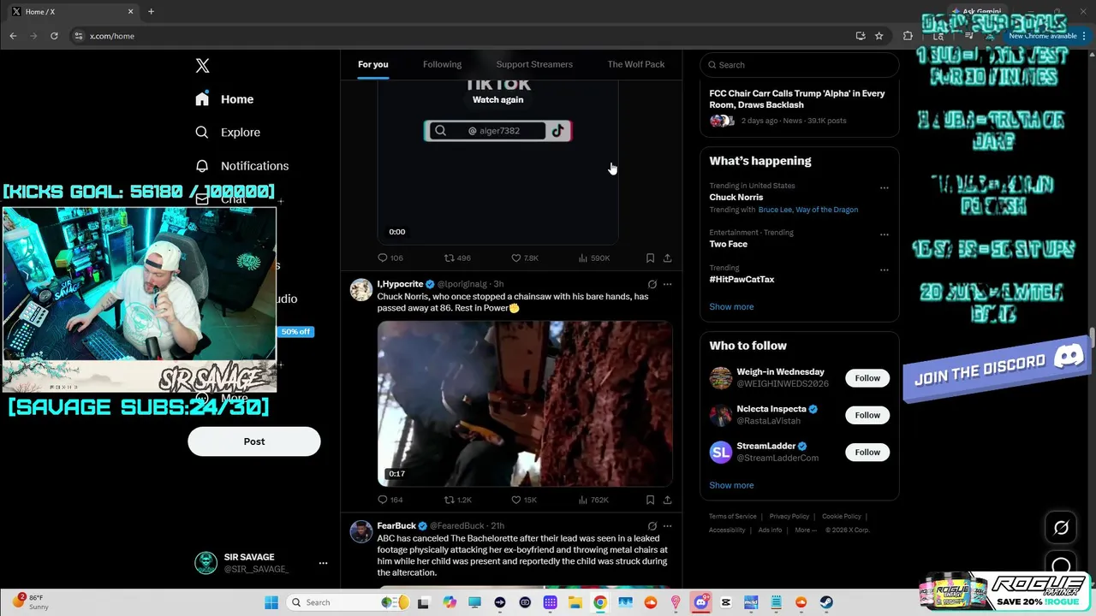Open Privacy Policy link

tap(789, 517)
